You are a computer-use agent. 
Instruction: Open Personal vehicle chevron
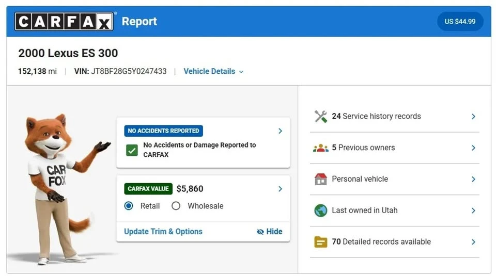pyautogui.click(x=473, y=179)
